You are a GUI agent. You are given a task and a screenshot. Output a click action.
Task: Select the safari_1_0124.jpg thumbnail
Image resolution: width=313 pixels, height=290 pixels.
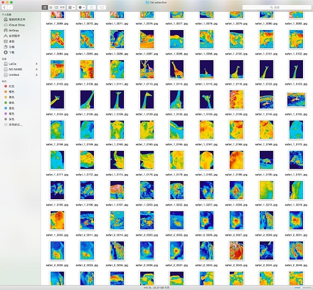57,100
